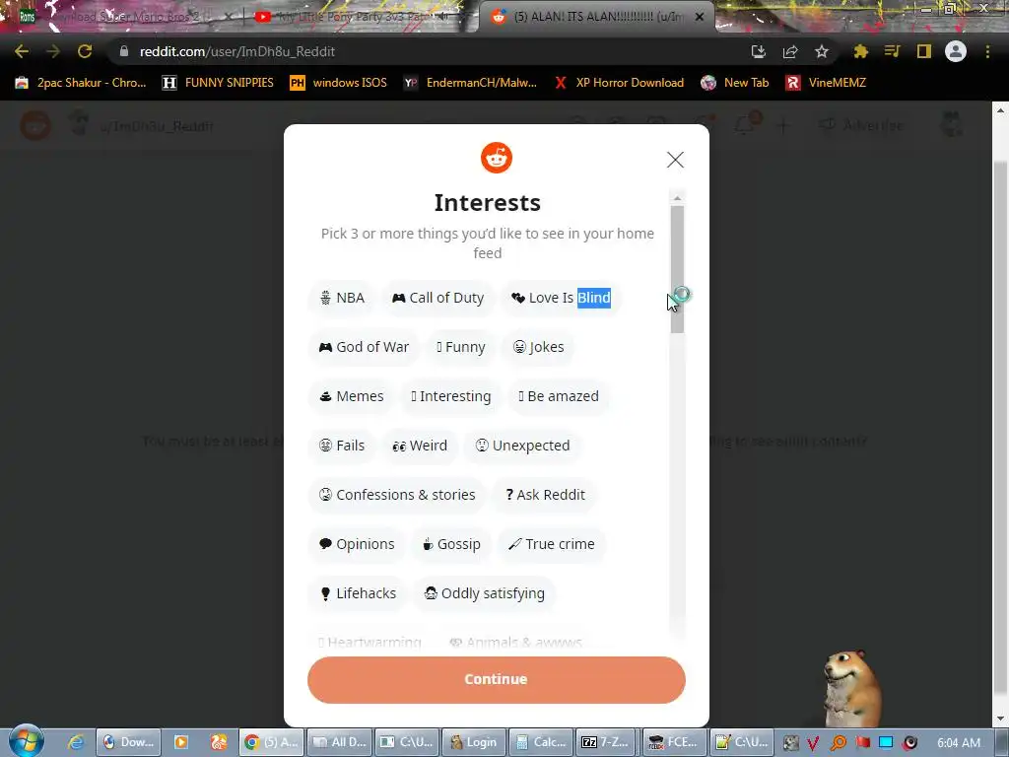Open the Chrome profile avatar
The height and width of the screenshot is (757, 1009).
[956, 51]
